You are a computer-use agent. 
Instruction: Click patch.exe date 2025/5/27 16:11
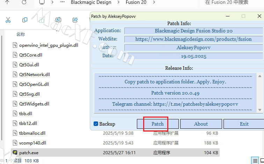coord(119,153)
